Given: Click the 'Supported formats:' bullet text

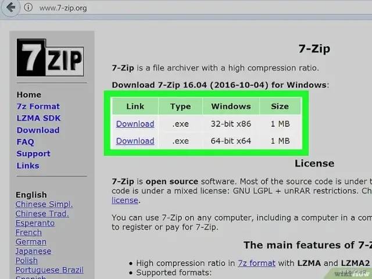Looking at the screenshot, I should point(174,273).
